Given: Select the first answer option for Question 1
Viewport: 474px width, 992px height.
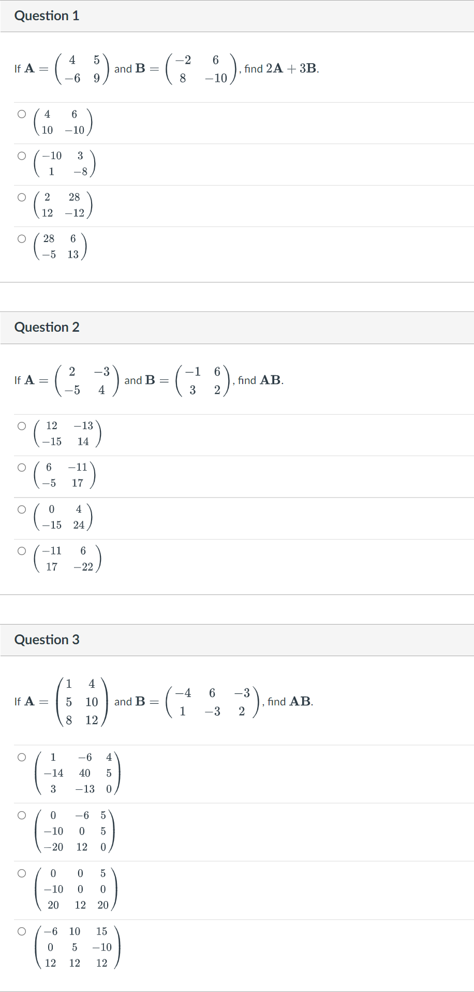Looking at the screenshot, I should pos(21,115).
